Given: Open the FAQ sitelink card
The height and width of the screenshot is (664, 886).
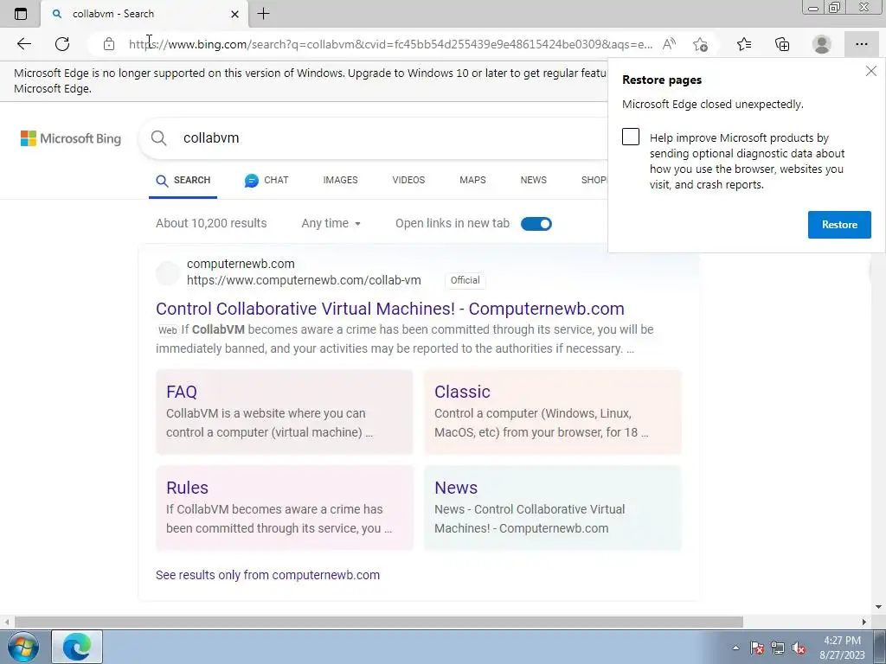Looking at the screenshot, I should pos(284,412).
